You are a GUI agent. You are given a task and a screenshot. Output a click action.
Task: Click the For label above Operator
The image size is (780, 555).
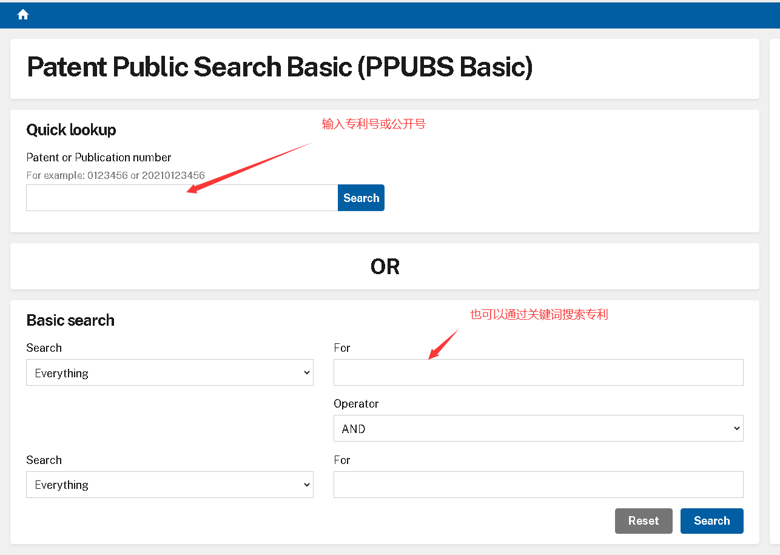coord(342,348)
